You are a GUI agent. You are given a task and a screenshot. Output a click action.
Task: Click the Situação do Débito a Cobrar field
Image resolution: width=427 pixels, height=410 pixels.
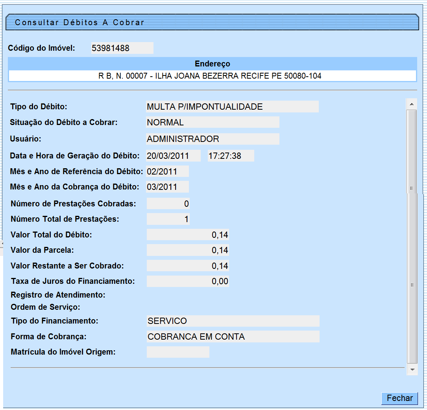click(x=213, y=122)
